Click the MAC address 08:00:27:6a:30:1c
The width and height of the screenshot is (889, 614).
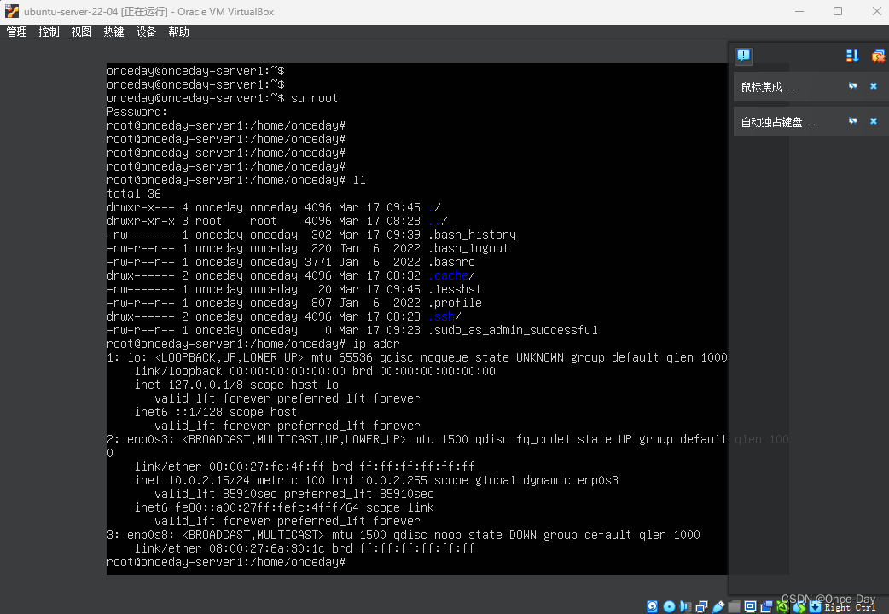267,548
